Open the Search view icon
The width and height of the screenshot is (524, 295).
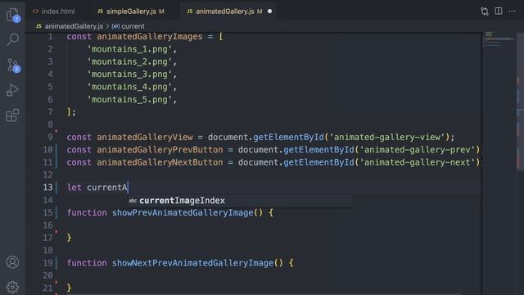pyautogui.click(x=13, y=39)
